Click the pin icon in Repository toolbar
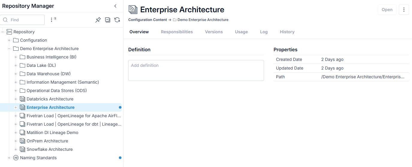 point(98,20)
